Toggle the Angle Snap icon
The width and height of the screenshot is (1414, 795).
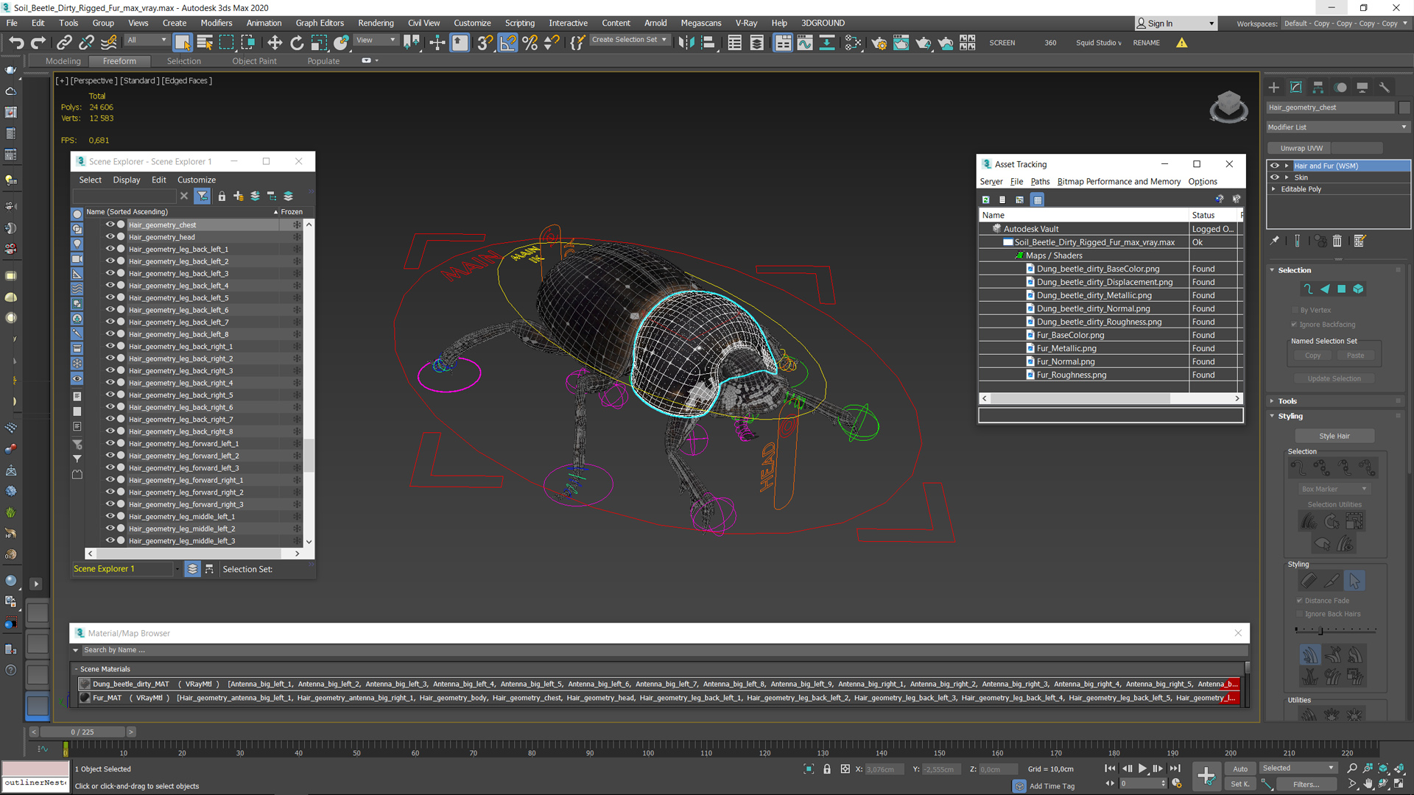[x=508, y=43]
